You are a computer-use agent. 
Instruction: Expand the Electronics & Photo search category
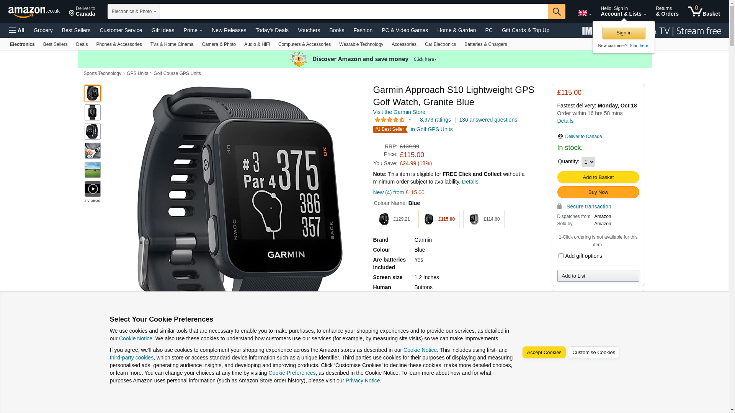coord(134,11)
